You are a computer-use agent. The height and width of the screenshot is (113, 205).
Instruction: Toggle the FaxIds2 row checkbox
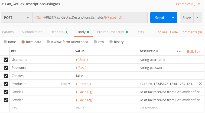point(6,100)
